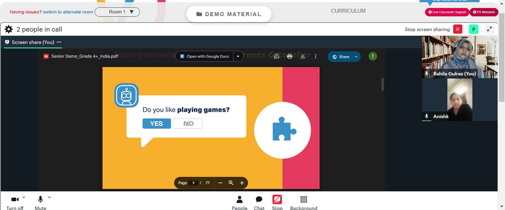Click microphone icon on Rahila Gulrez tile

(x=427, y=74)
